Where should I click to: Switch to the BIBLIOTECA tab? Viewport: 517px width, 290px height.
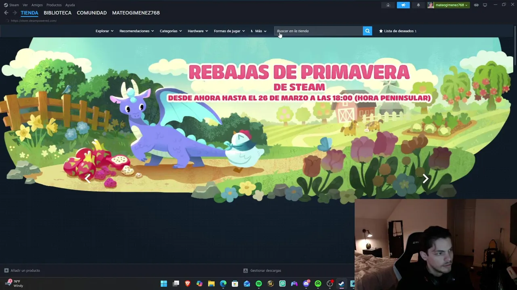click(x=57, y=13)
